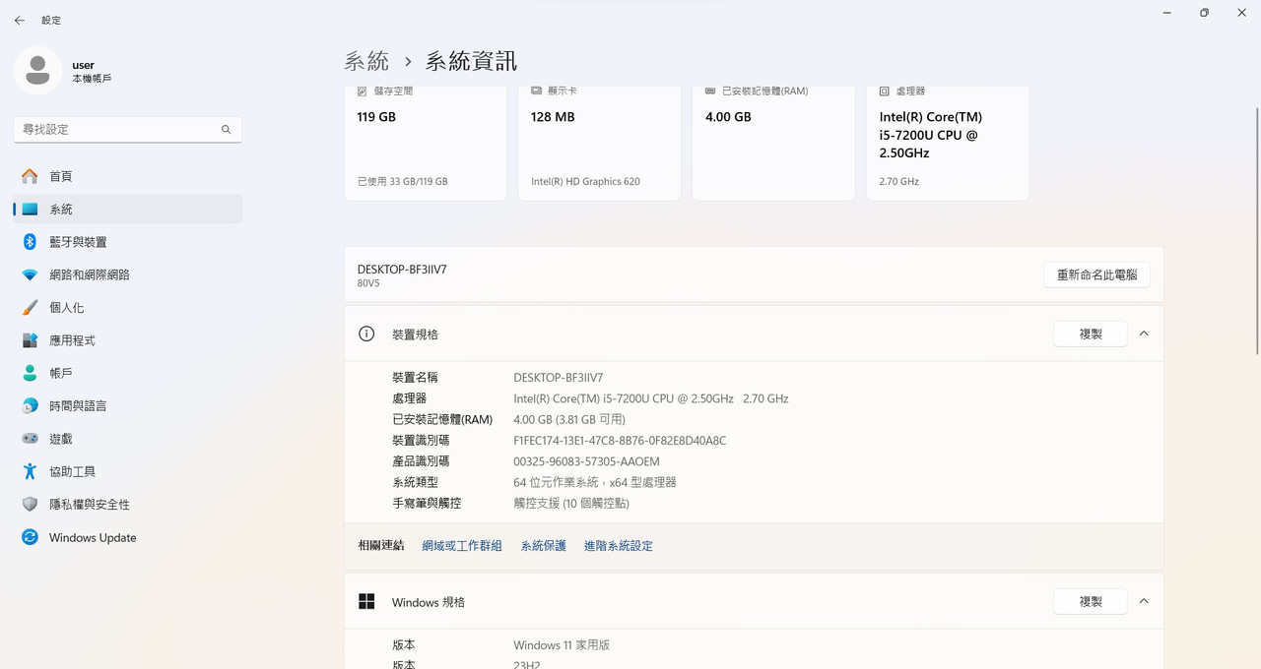The image size is (1261, 669).
Task: Click the Bluetooth icon for 藍牙與裝置
Action: (x=30, y=242)
